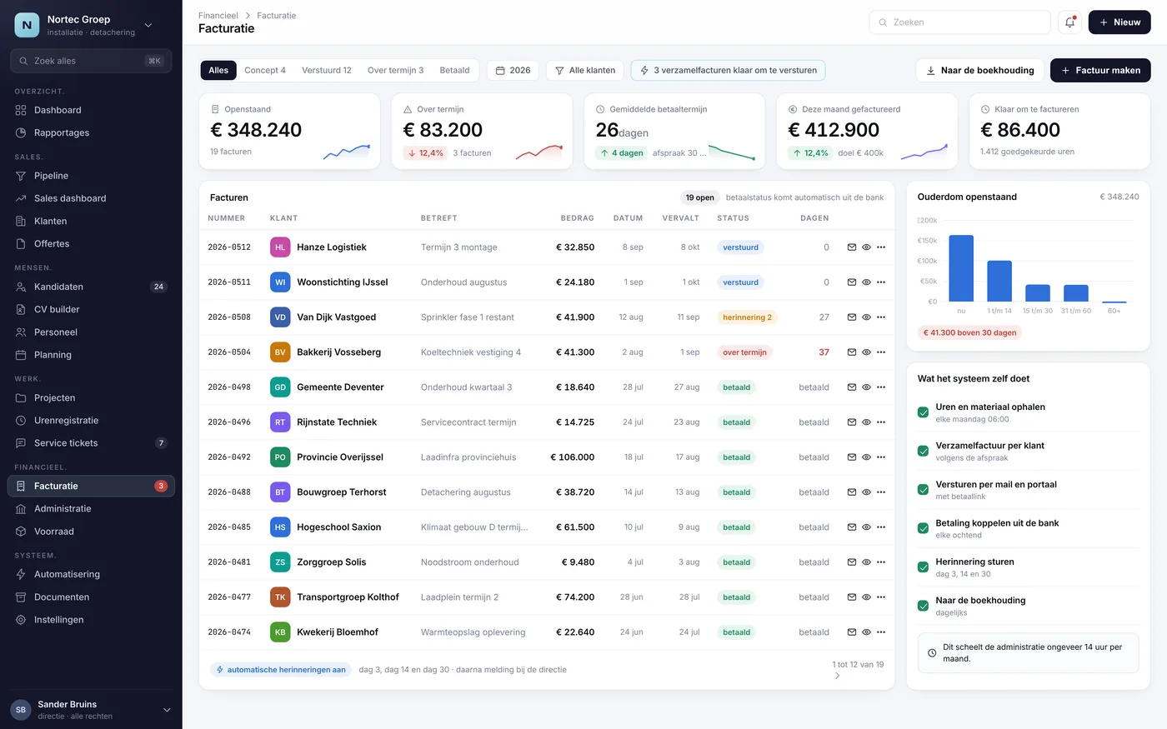
Task: Send mail for invoice Hanze Logistiek
Action: tap(851, 247)
